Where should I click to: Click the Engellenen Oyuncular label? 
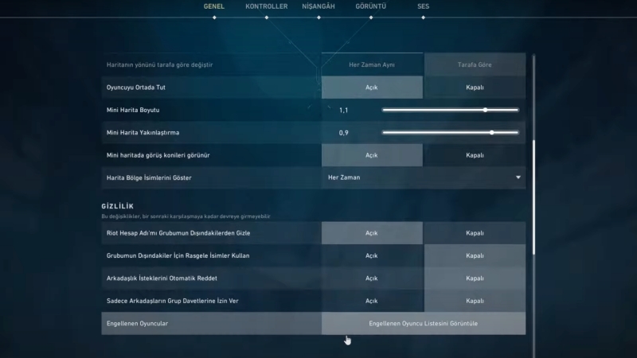point(137,324)
